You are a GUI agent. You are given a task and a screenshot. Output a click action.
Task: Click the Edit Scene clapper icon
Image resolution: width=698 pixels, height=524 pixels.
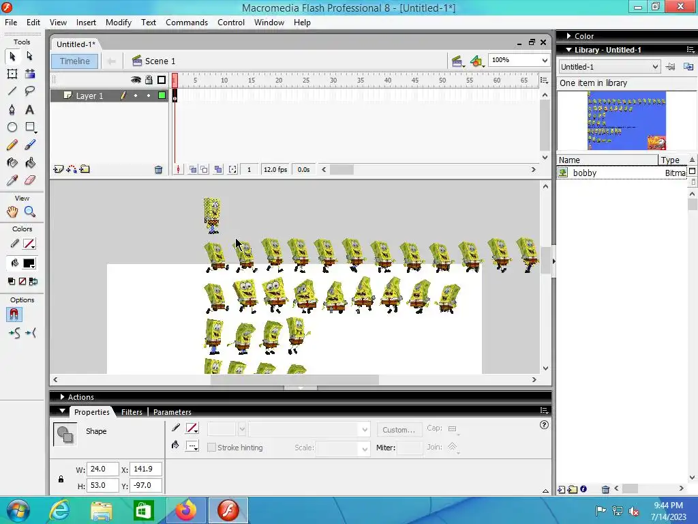coord(457,61)
